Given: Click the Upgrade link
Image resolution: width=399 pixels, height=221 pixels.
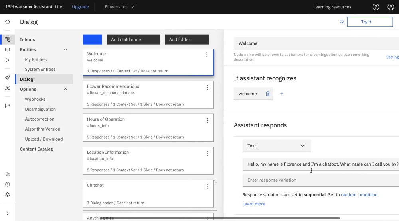Looking at the screenshot, I should (80, 7).
